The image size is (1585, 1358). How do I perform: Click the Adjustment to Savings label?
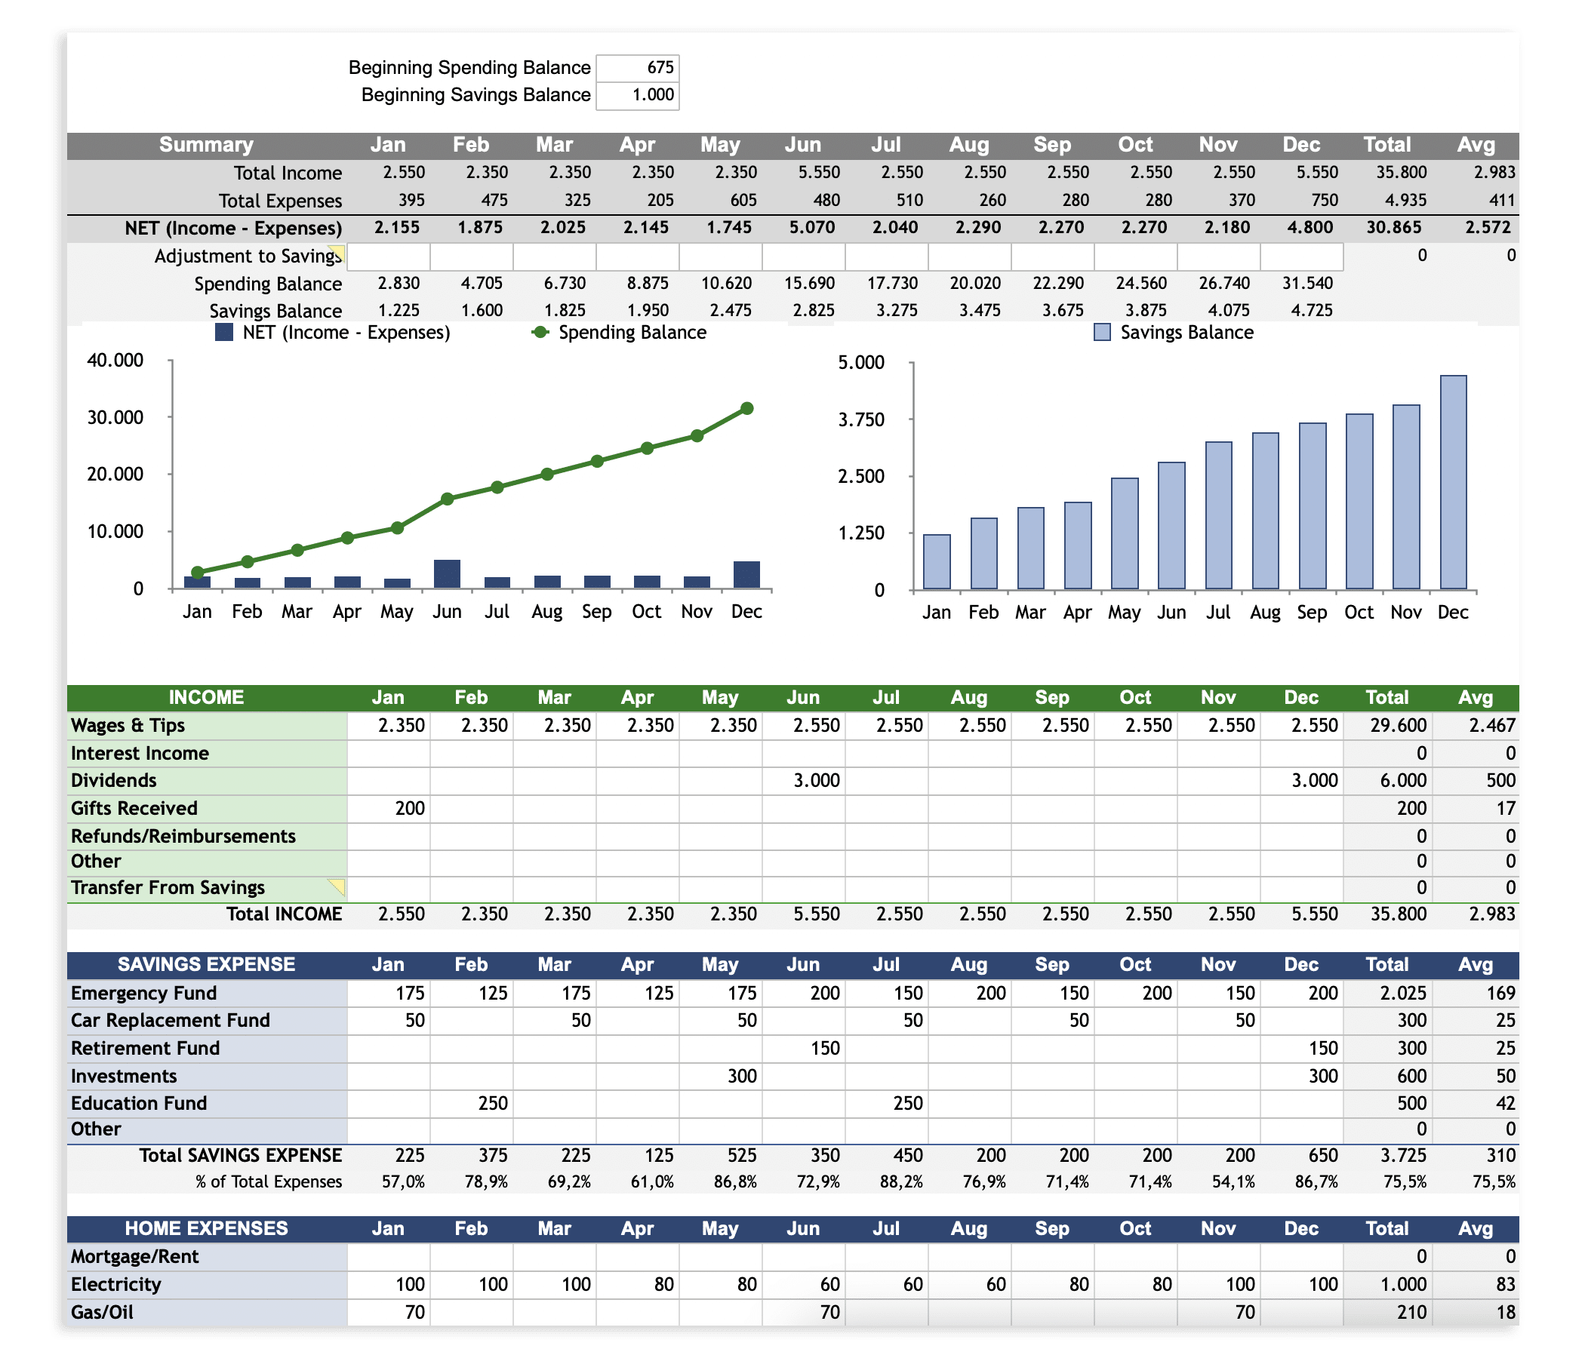[x=248, y=257]
